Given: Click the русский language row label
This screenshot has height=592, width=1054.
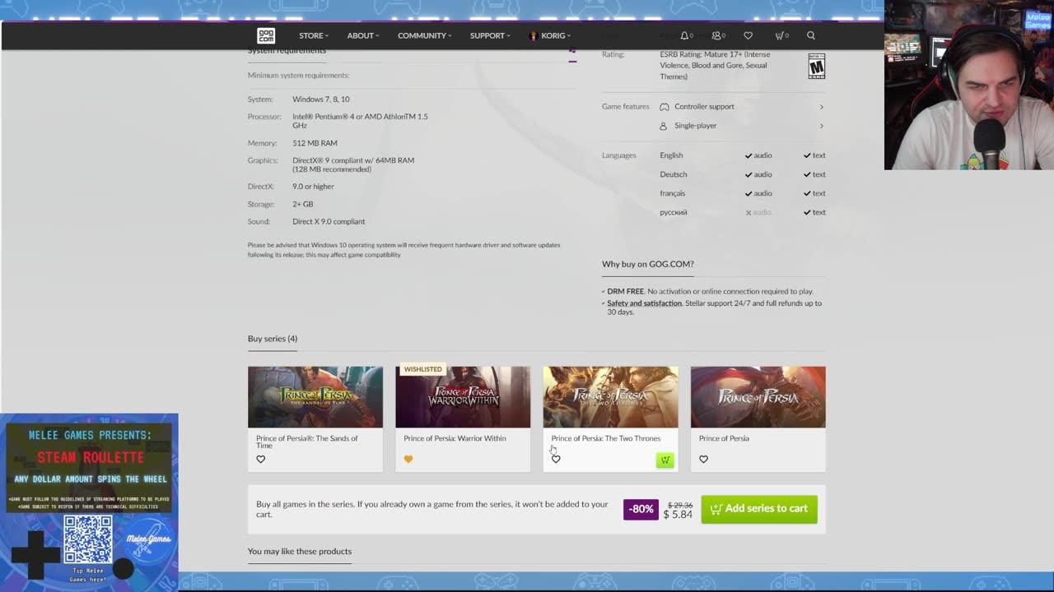Looking at the screenshot, I should 674,212.
